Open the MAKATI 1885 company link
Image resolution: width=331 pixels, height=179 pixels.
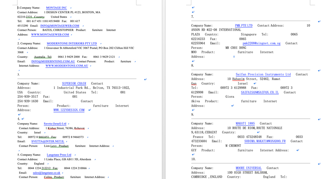pyautogui.click(x=245, y=123)
